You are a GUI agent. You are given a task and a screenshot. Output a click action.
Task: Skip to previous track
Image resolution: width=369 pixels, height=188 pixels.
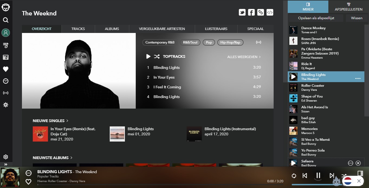pyautogui.click(x=305, y=176)
